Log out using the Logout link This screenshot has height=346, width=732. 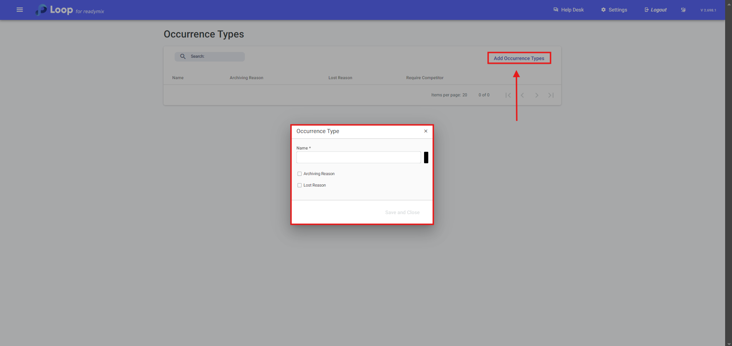pos(656,10)
